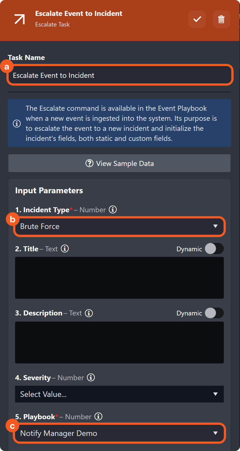
Task: Click inside the Title text area
Action: click(x=119, y=278)
